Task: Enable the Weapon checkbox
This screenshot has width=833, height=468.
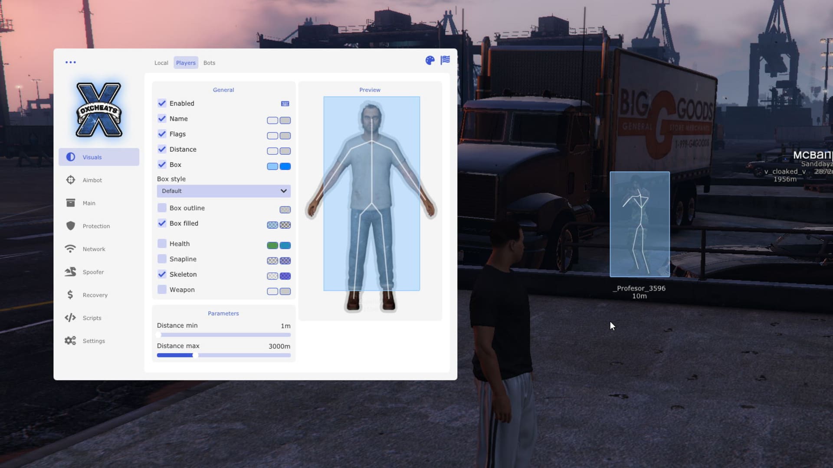Action: click(162, 289)
